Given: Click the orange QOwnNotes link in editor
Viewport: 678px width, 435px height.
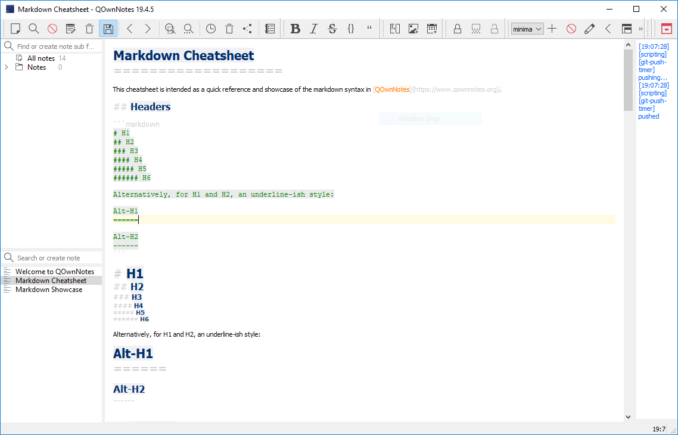Looking at the screenshot, I should 392,89.
